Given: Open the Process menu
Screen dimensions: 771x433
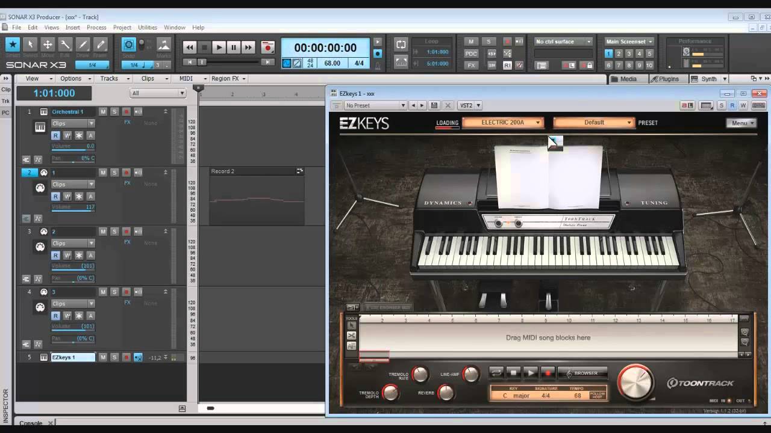Looking at the screenshot, I should pyautogui.click(x=96, y=27).
